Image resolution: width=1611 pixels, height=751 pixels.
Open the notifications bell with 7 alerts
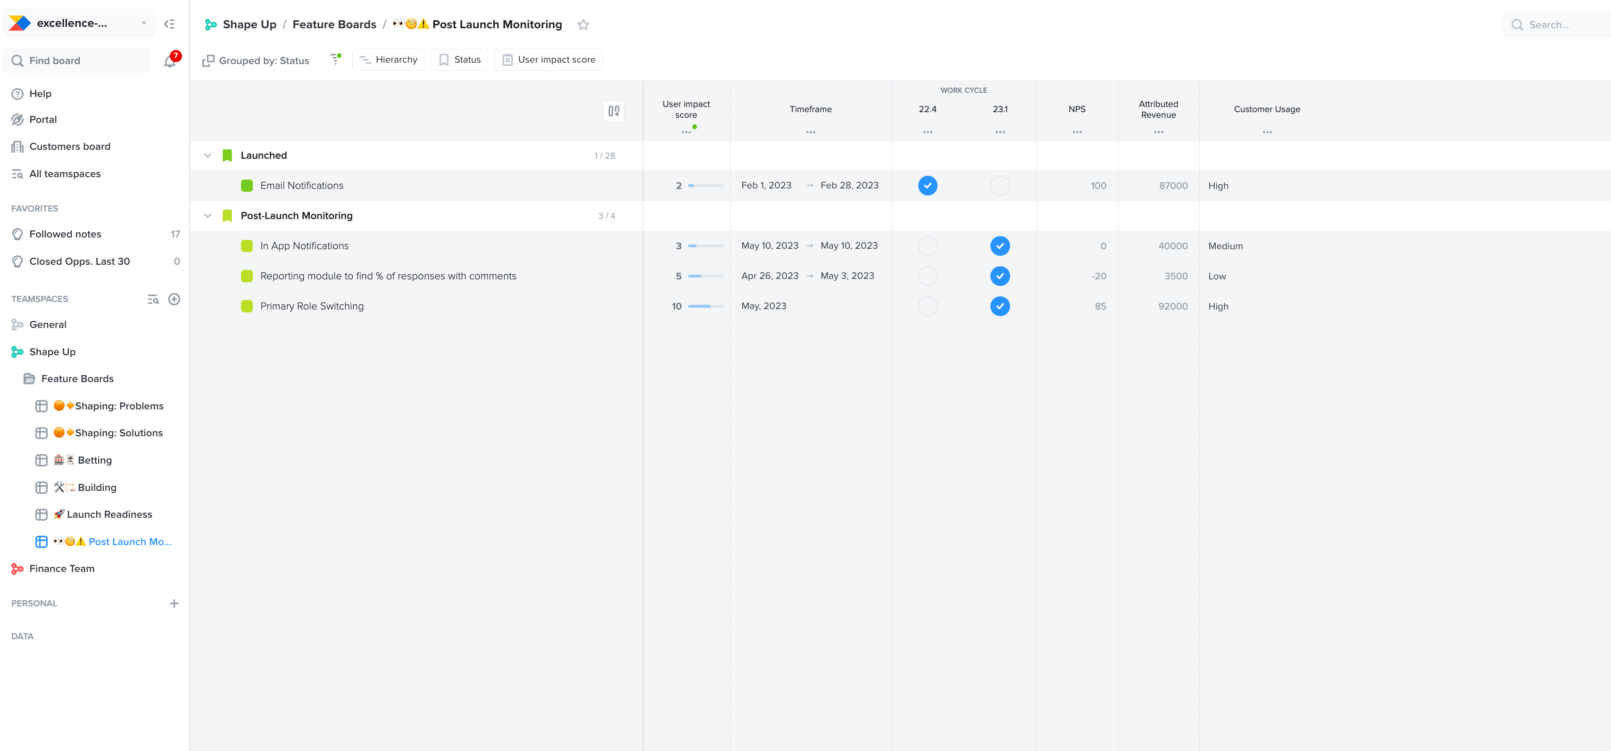click(x=169, y=61)
